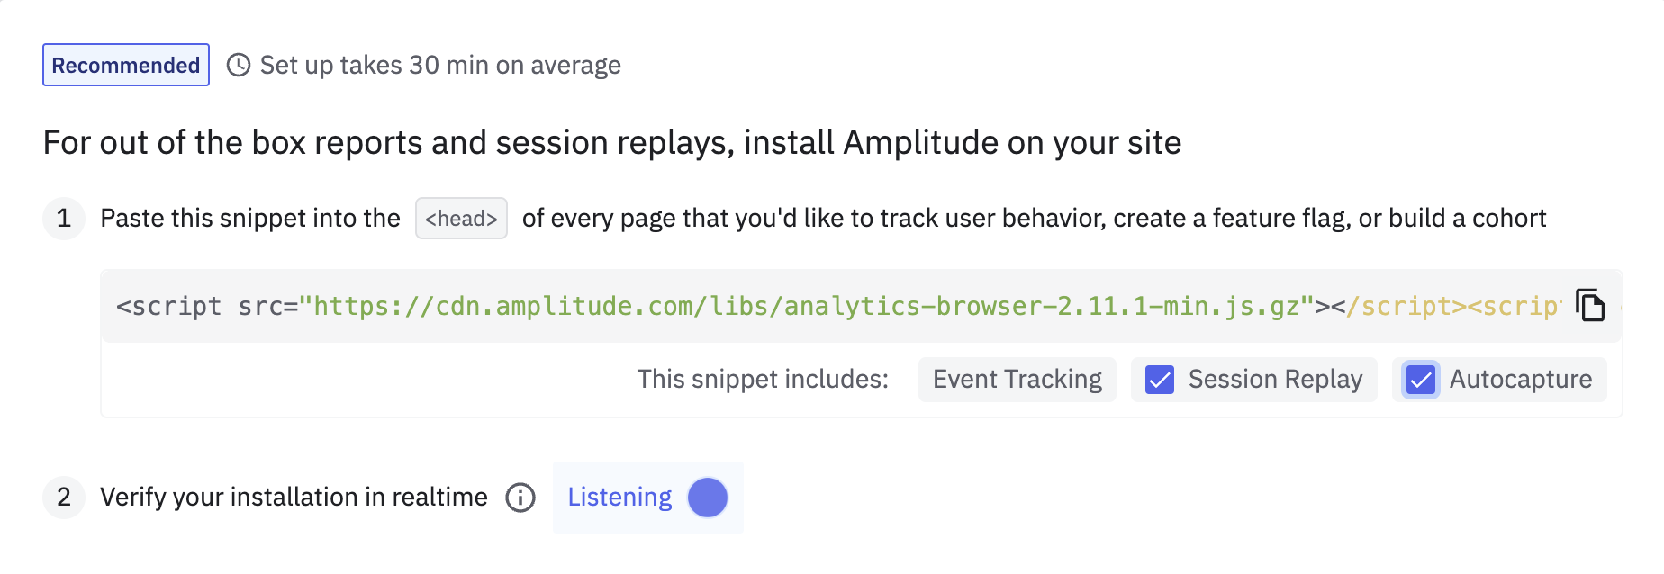
Task: Copy the script snippet with the copy icon
Action: click(x=1590, y=306)
